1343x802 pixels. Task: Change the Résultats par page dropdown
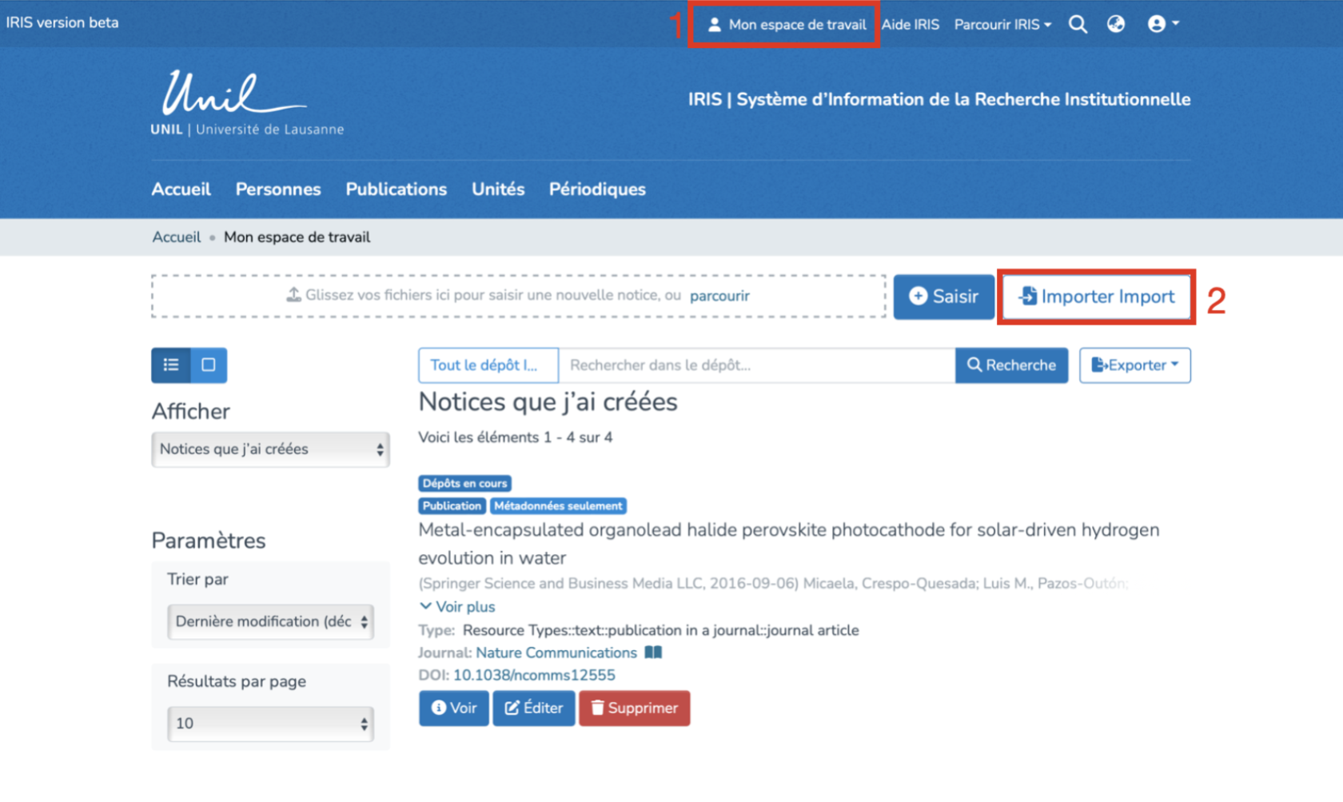coord(270,724)
